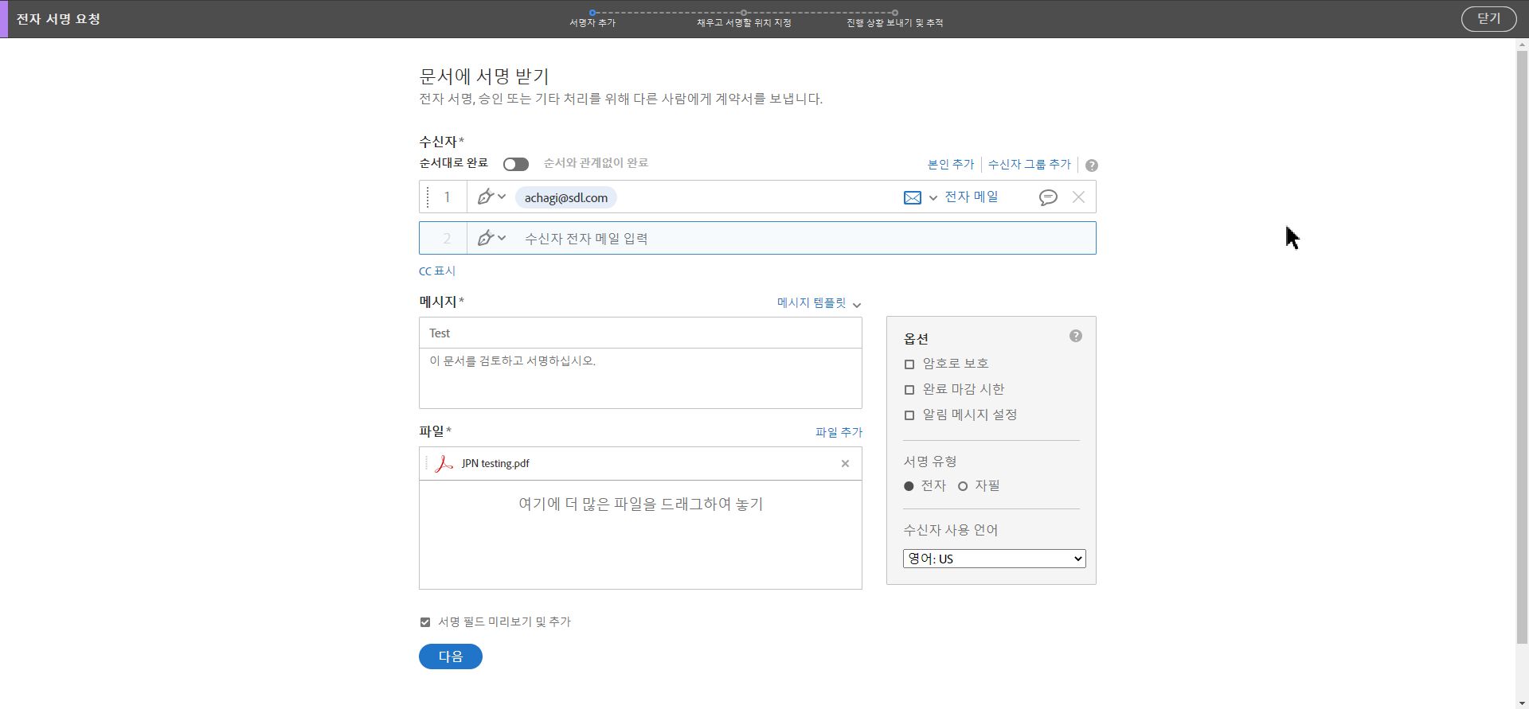Viewport: 1529px width, 709px height.
Task: Enable the 알림 메시지 설정 checkbox
Action: click(909, 415)
